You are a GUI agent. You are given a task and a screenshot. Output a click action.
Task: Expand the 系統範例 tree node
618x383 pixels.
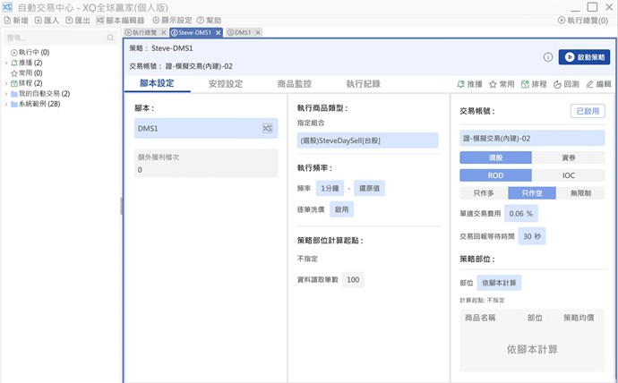pos(6,104)
